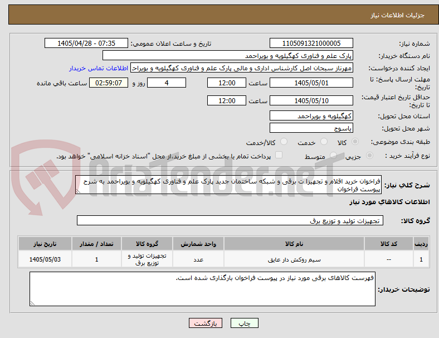Image resolution: width=439 pixels, height=338 pixels.
Task: Click the کد کالا column header
Action: pyautogui.click(x=389, y=244)
